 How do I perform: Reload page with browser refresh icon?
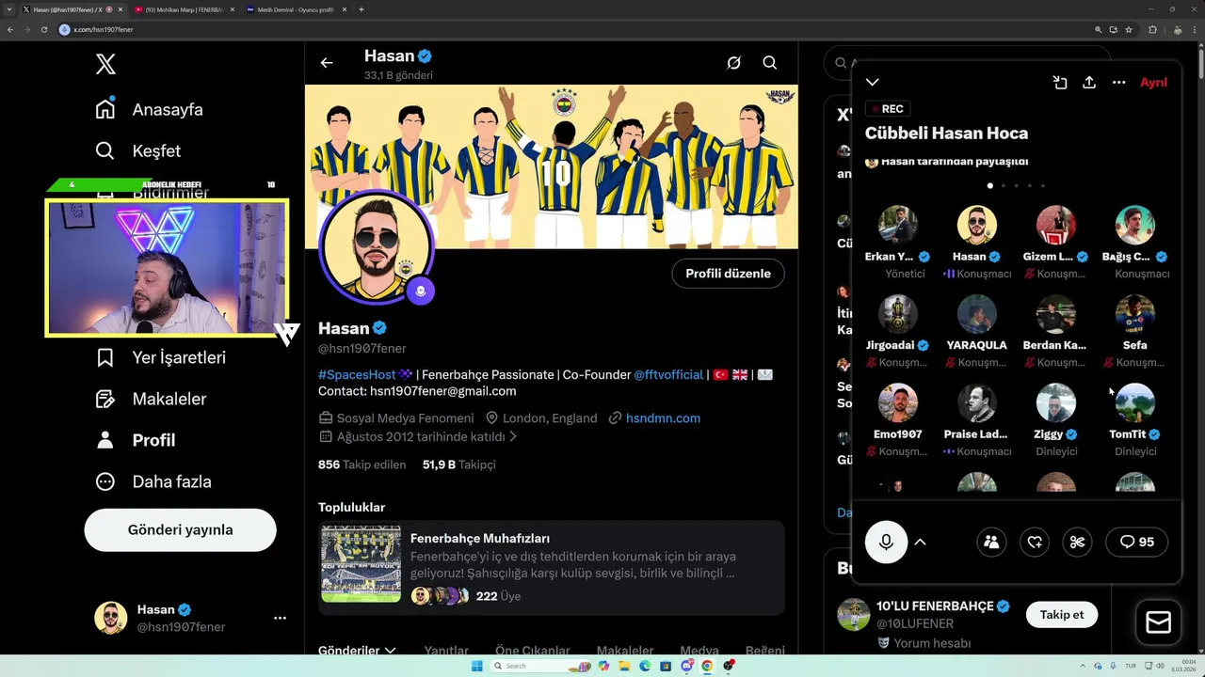(x=44, y=29)
